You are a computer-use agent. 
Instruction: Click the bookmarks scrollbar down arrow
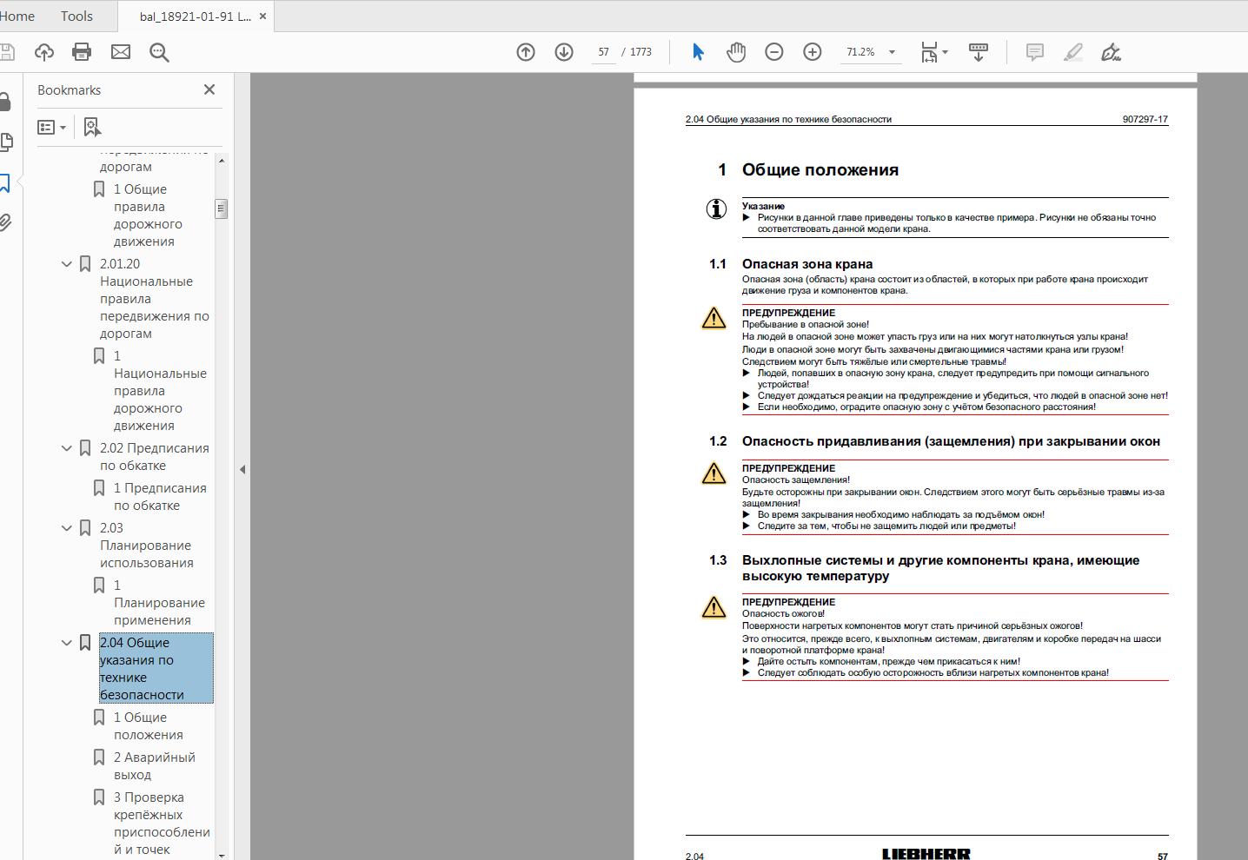(x=222, y=855)
